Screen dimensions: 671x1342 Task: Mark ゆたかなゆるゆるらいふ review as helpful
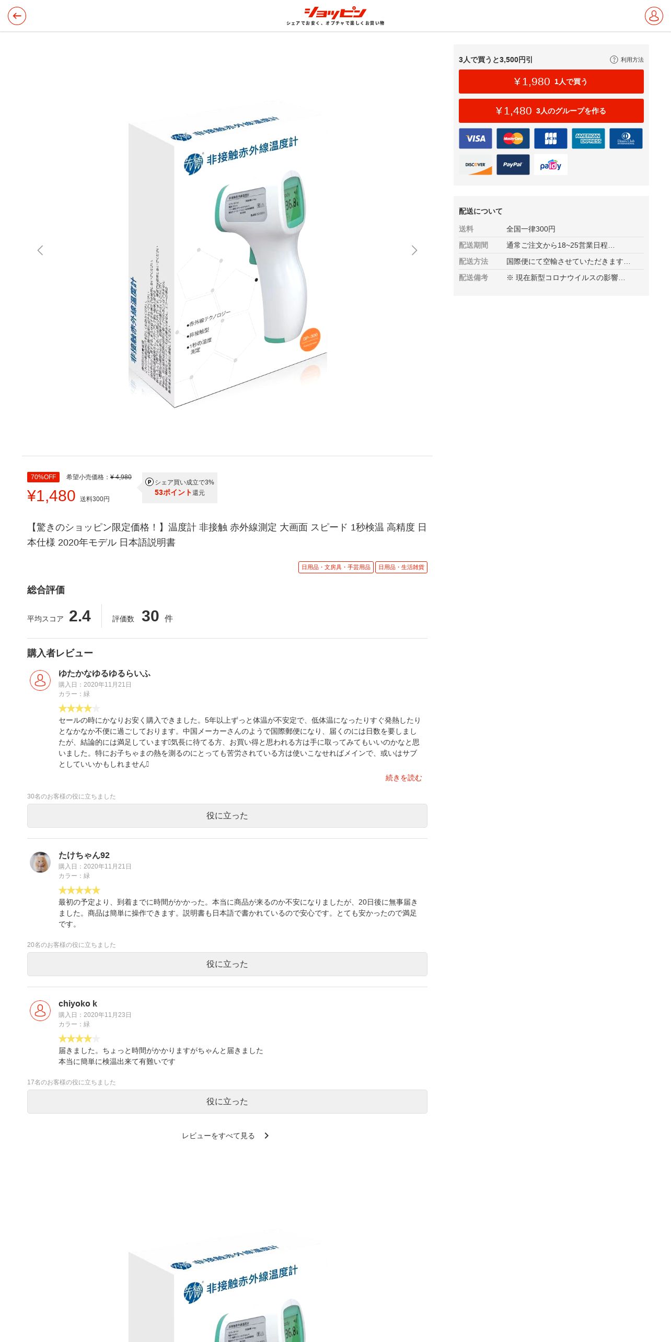coord(227,816)
